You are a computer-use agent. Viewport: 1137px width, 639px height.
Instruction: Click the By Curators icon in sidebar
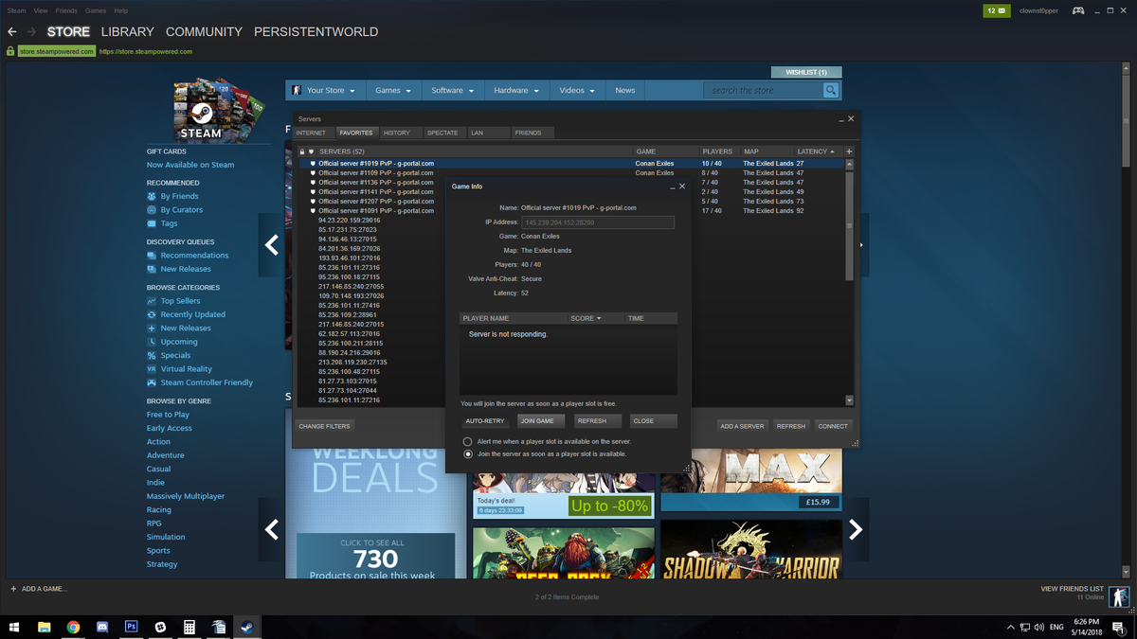pos(152,210)
